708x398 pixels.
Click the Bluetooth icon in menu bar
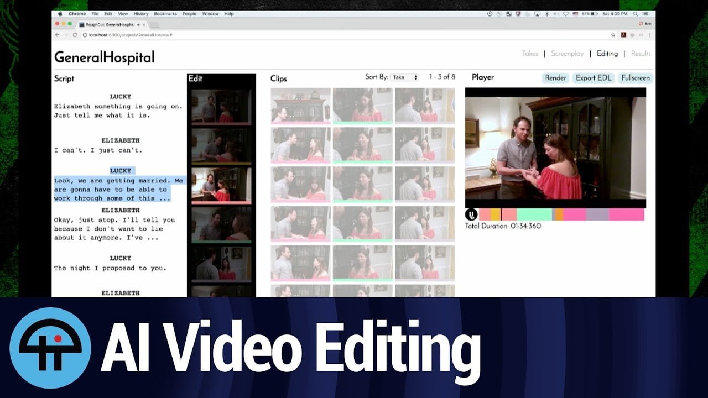click(546, 14)
